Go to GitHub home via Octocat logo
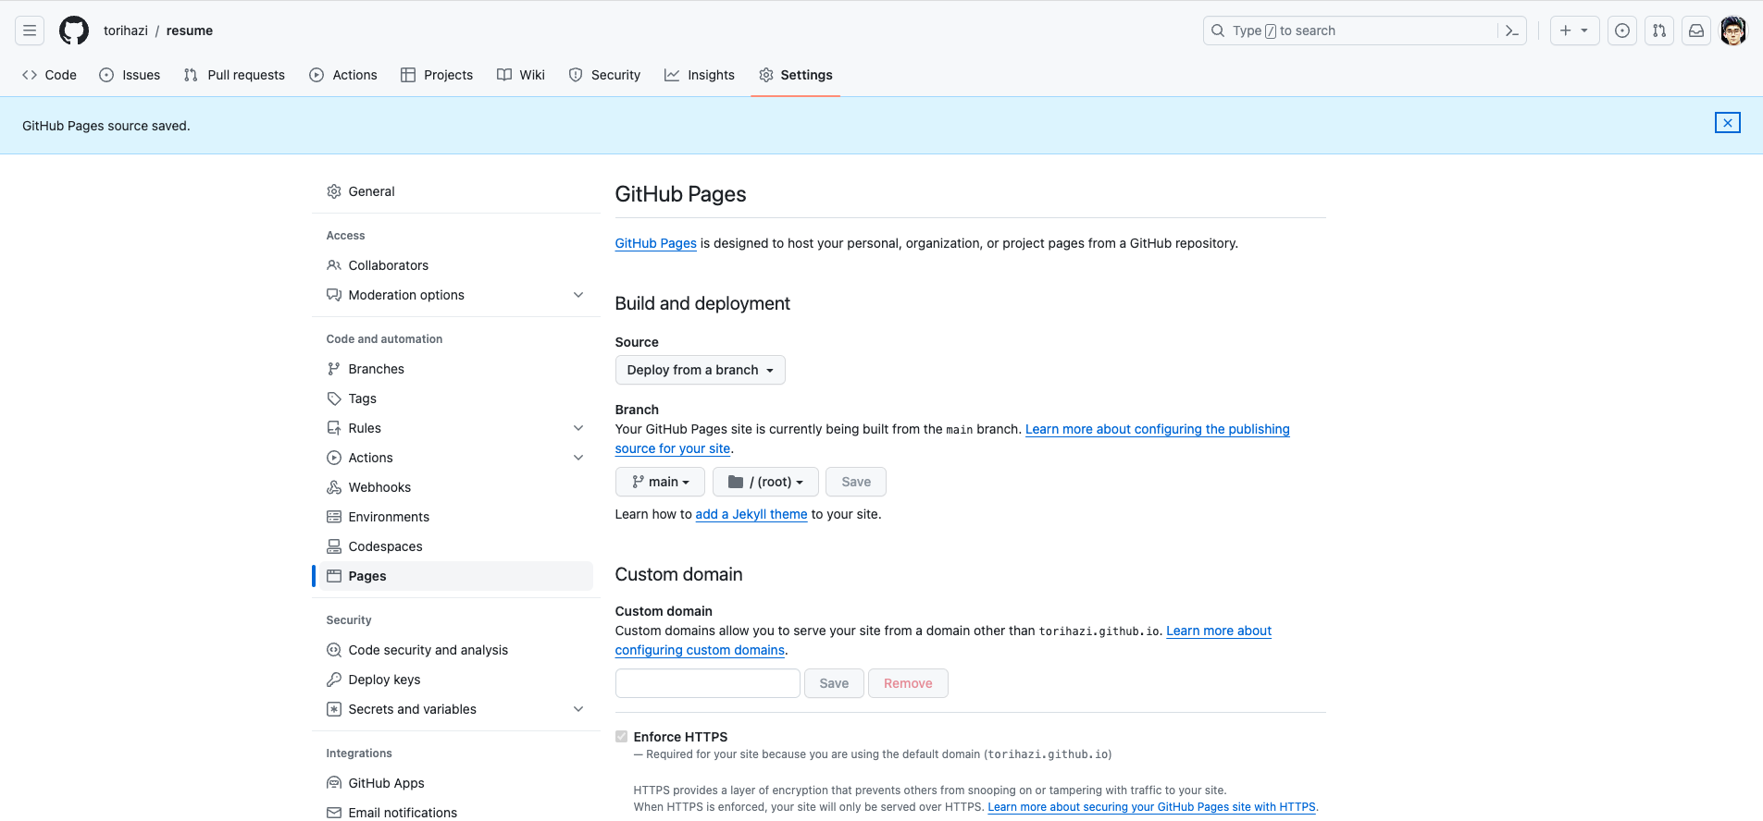 tap(74, 31)
